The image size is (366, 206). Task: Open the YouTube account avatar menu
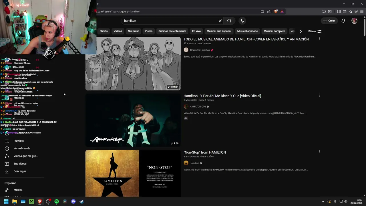point(354,21)
